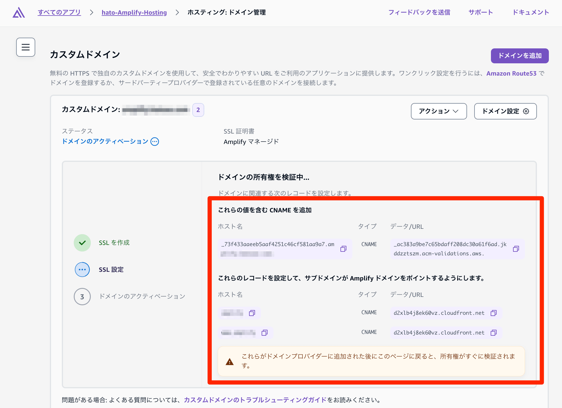Screen dimensions: 562x408
Task: Click Amplify マネージド certificate text
Action: (251, 142)
